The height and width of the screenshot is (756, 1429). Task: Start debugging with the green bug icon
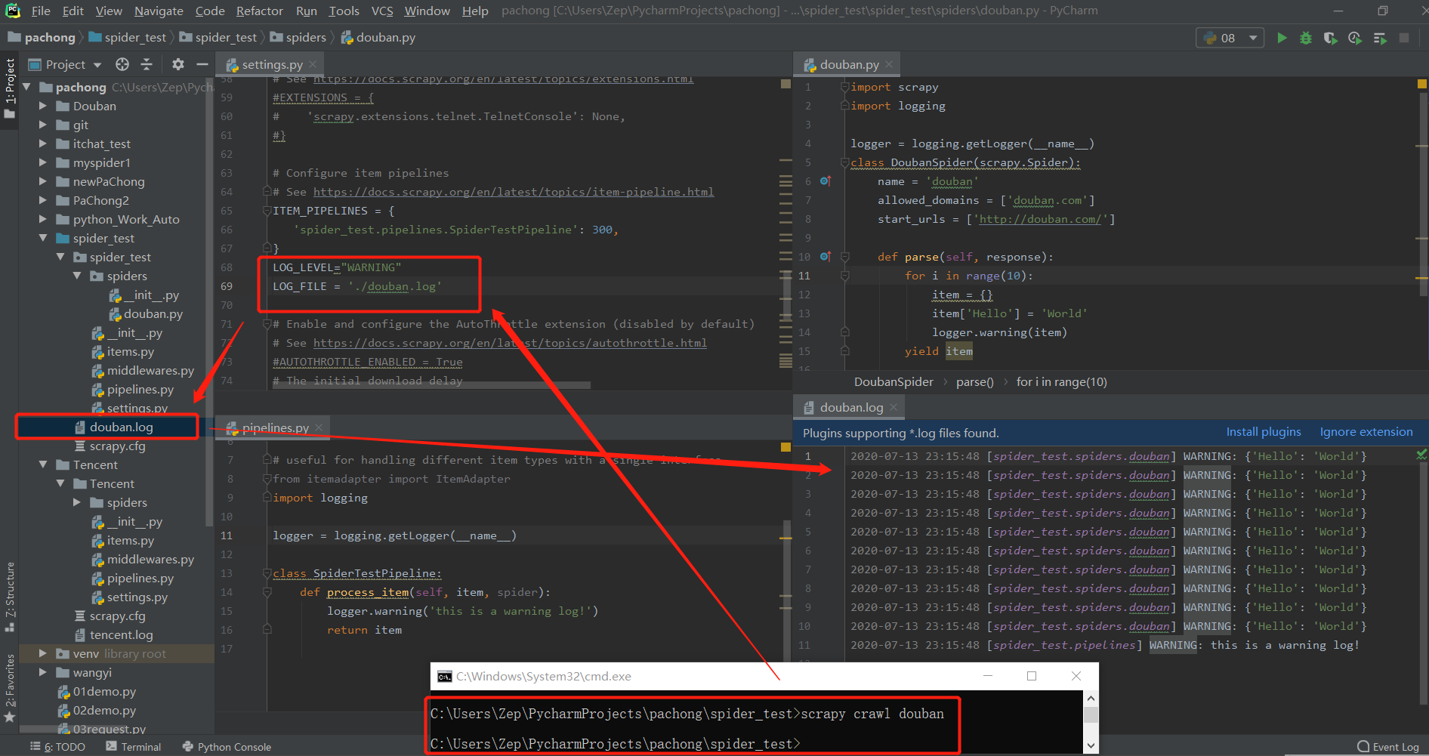tap(1306, 38)
